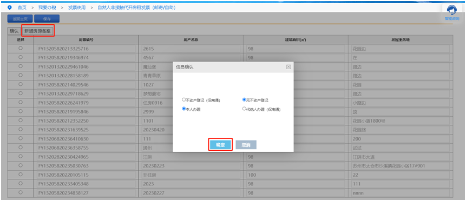Click location field 苏州市太仓市沙溪镇花园小区17#901
Image resolution: width=466 pixels, height=201 pixels.
point(401,166)
